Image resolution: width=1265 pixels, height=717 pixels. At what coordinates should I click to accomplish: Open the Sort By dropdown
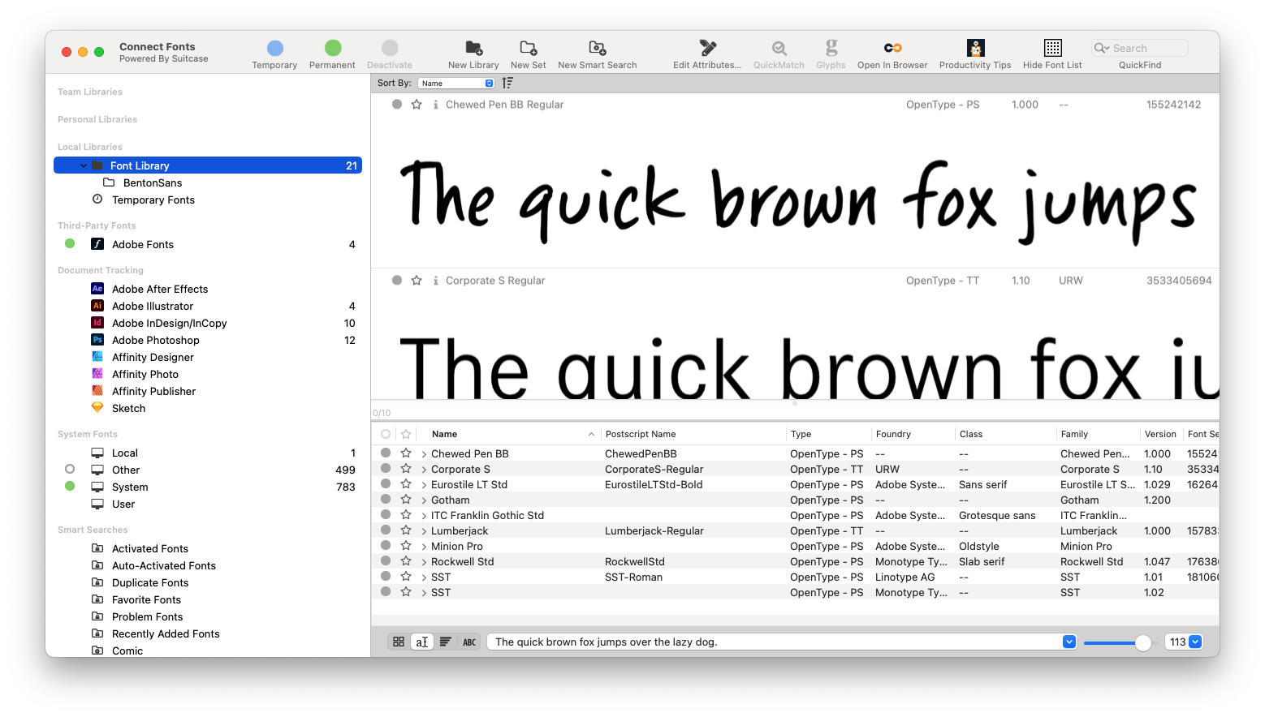tap(455, 84)
